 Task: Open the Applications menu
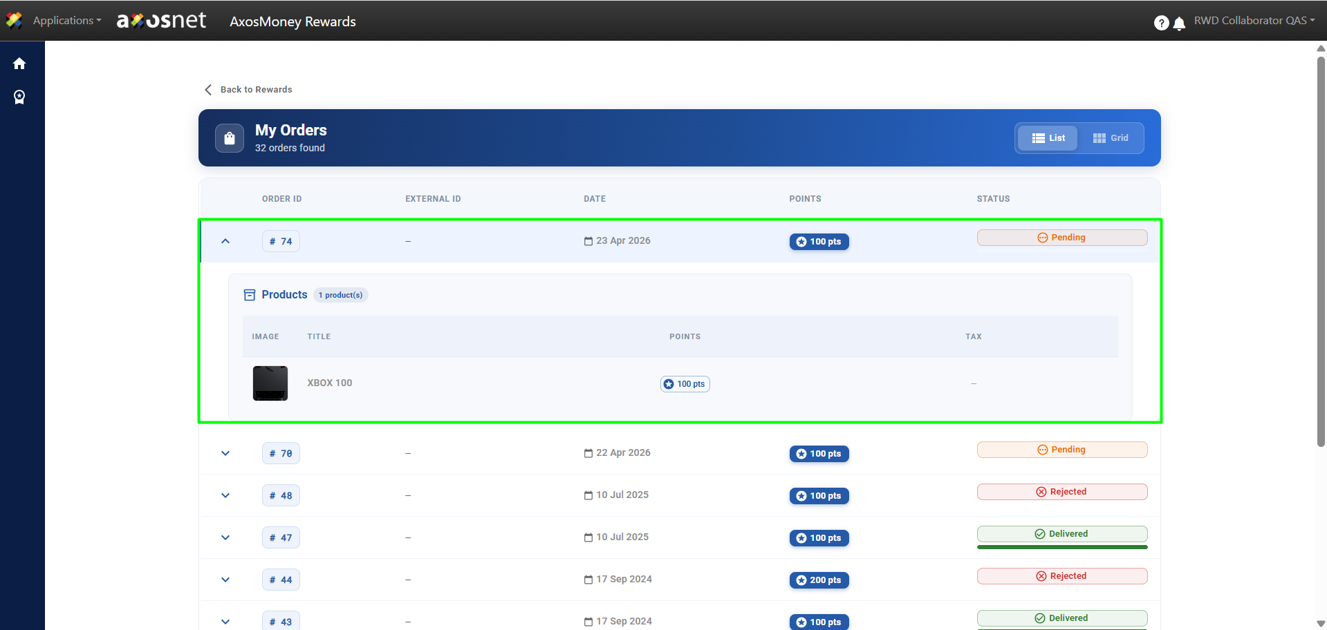[x=66, y=21]
